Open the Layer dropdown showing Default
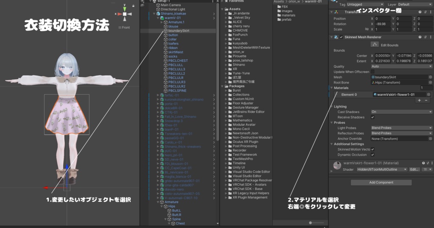 [x=415, y=4]
